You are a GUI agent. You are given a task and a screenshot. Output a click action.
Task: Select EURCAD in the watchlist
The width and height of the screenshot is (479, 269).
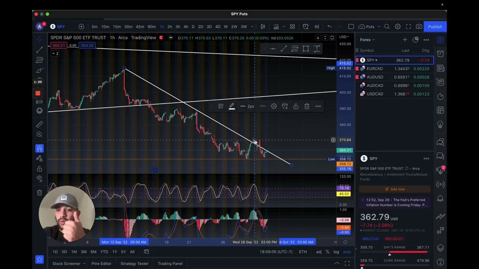pos(394,69)
